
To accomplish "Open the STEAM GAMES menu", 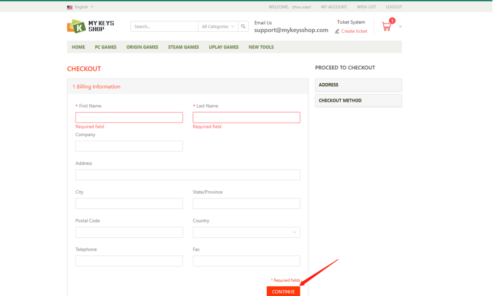I will click(183, 47).
